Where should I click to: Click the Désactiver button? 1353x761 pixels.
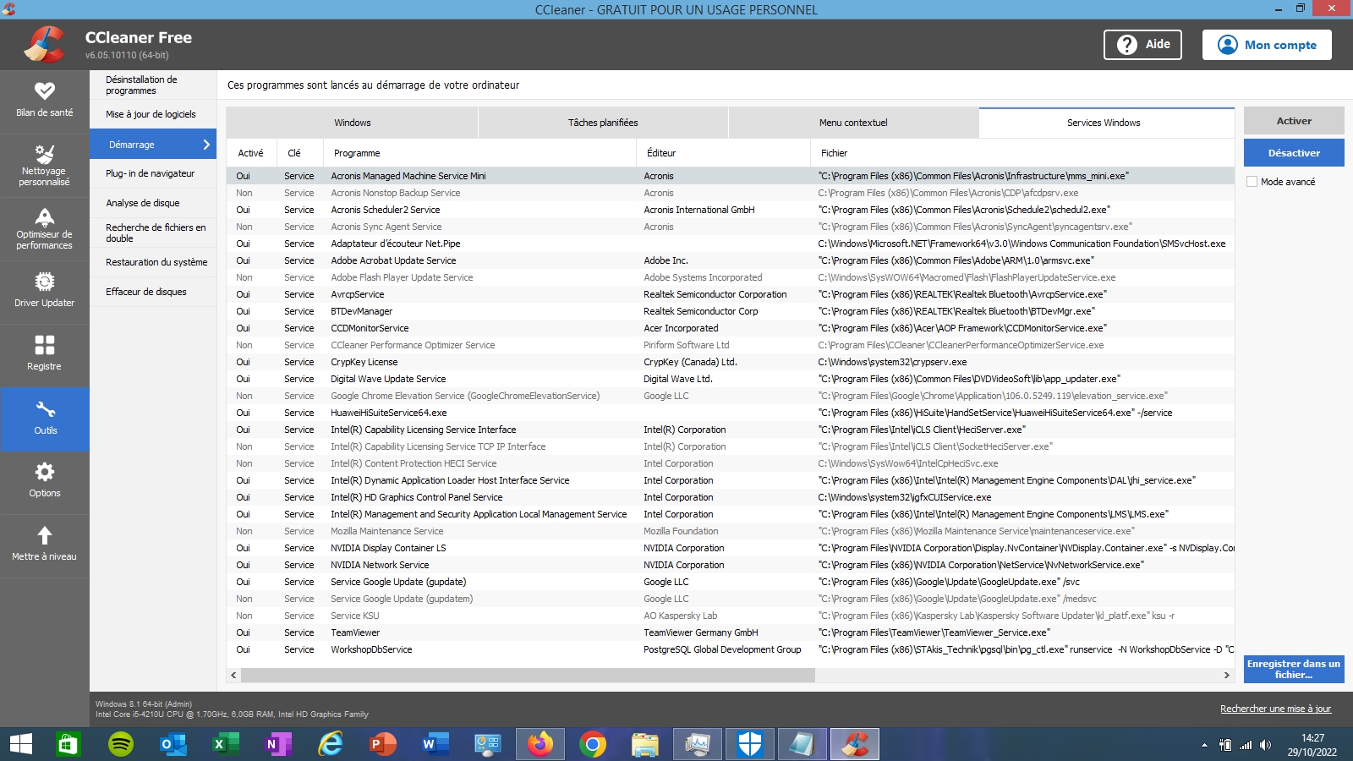click(x=1294, y=153)
